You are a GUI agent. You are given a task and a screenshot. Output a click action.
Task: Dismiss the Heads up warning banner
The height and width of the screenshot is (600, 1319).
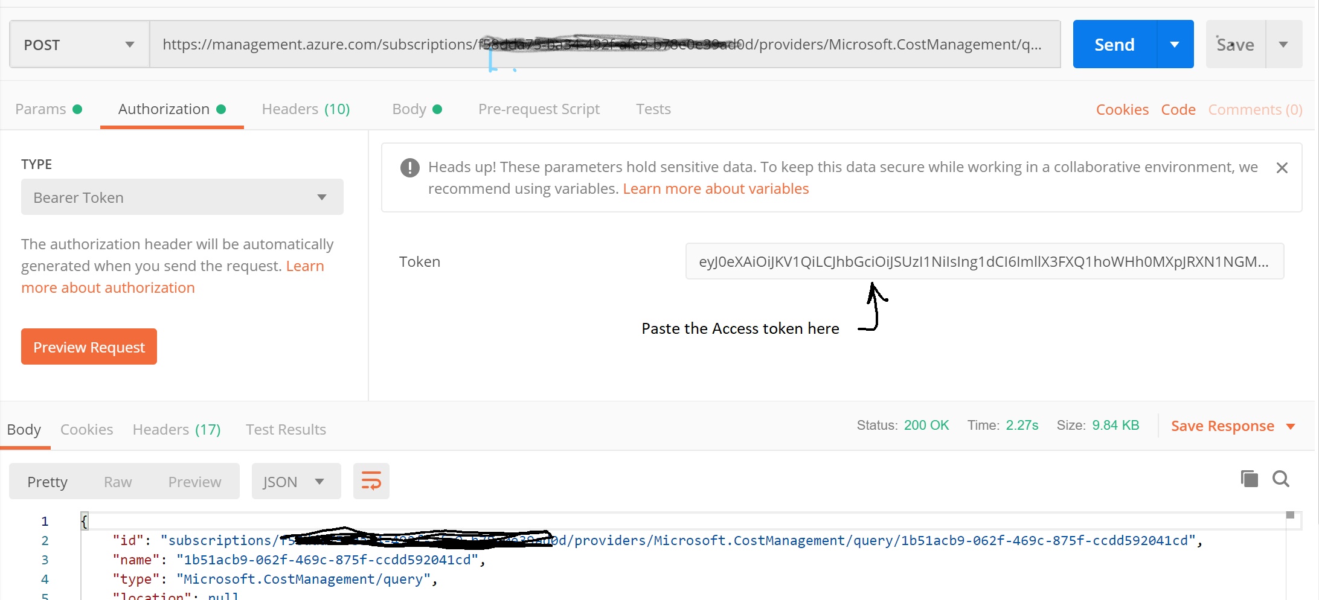(1282, 168)
